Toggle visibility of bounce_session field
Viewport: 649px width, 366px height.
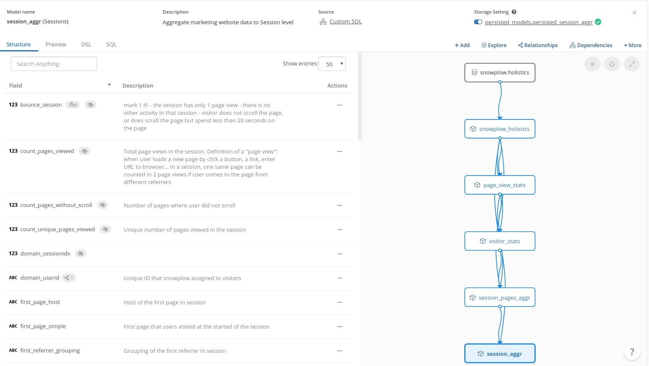[x=90, y=105]
